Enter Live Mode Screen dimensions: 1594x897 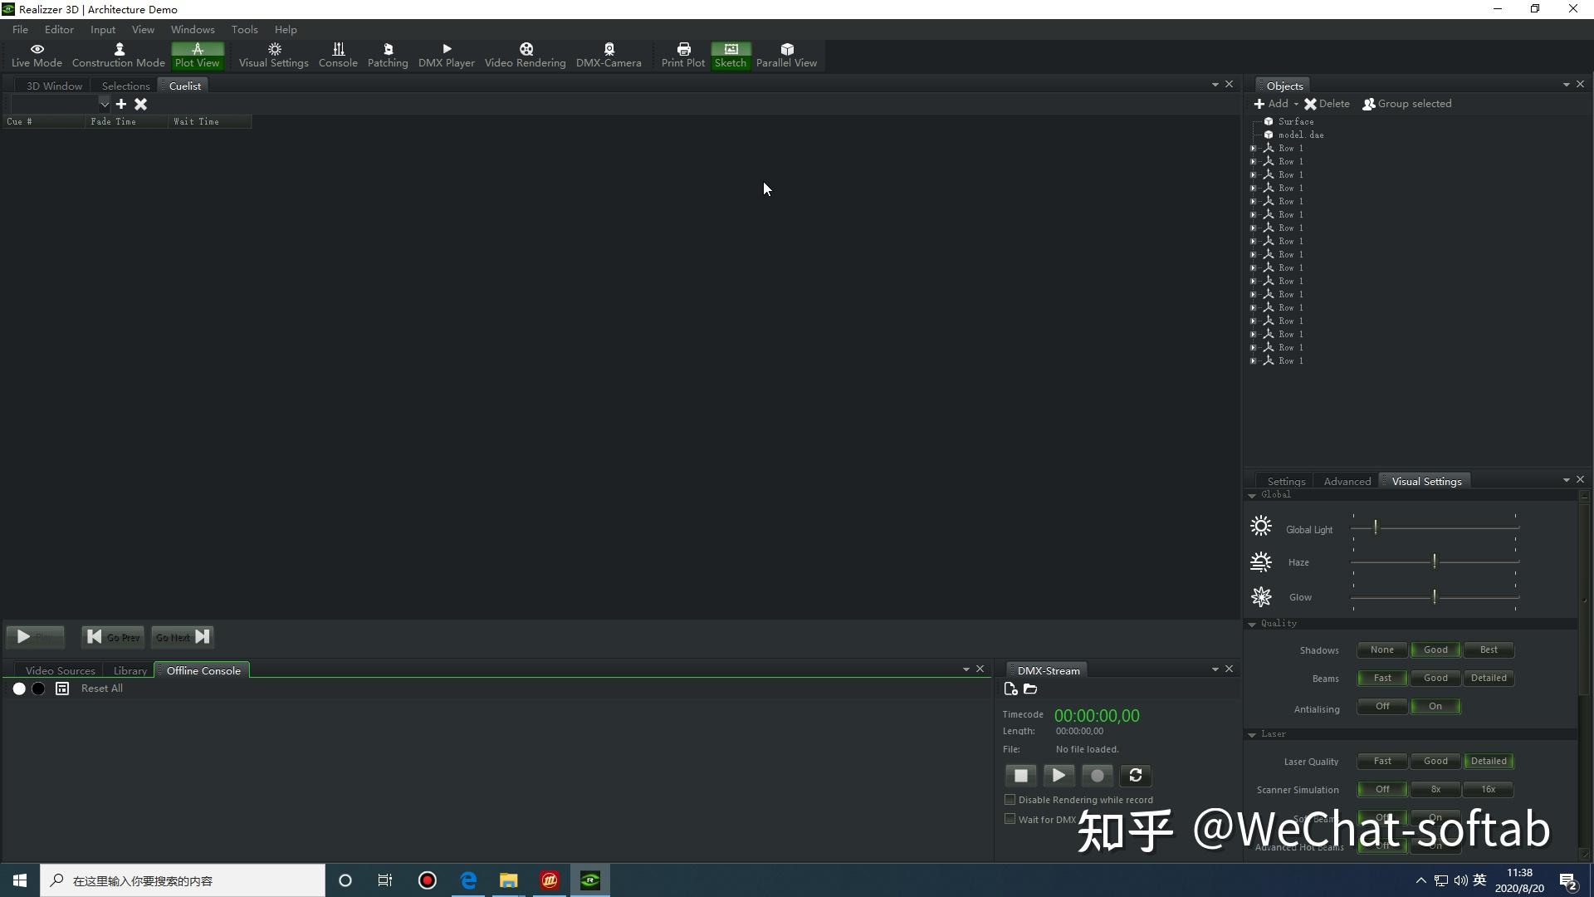coord(37,55)
